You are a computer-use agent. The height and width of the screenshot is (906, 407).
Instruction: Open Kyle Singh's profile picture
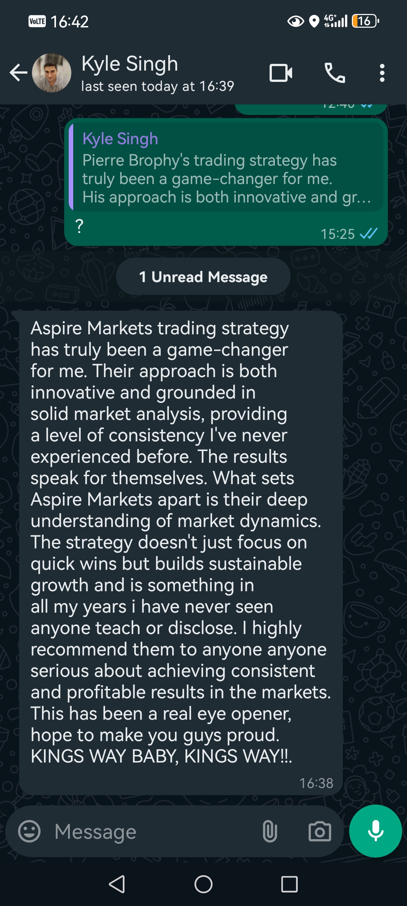52,72
